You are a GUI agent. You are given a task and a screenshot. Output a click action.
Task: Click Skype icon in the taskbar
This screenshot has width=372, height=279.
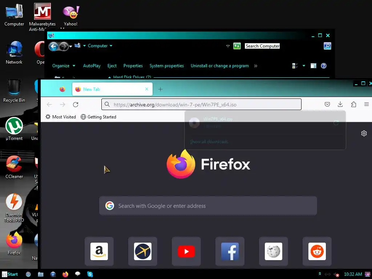tap(90, 274)
